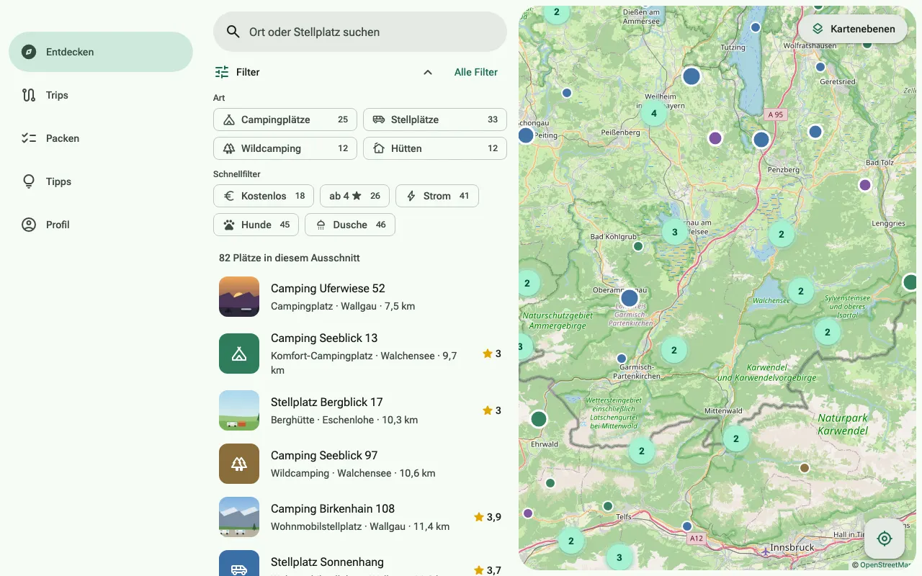Click the OpenStreetMap attribution link

point(885,565)
